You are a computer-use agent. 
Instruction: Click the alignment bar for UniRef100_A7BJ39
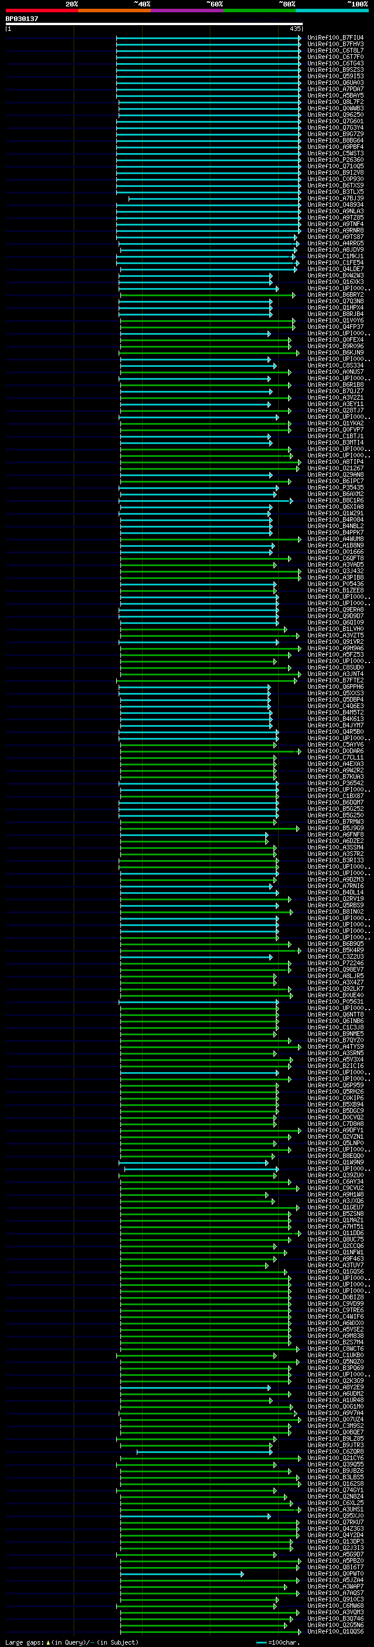coord(215,199)
